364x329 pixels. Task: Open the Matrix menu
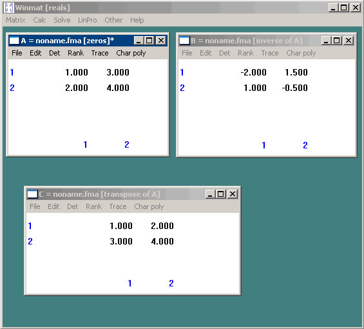15,20
